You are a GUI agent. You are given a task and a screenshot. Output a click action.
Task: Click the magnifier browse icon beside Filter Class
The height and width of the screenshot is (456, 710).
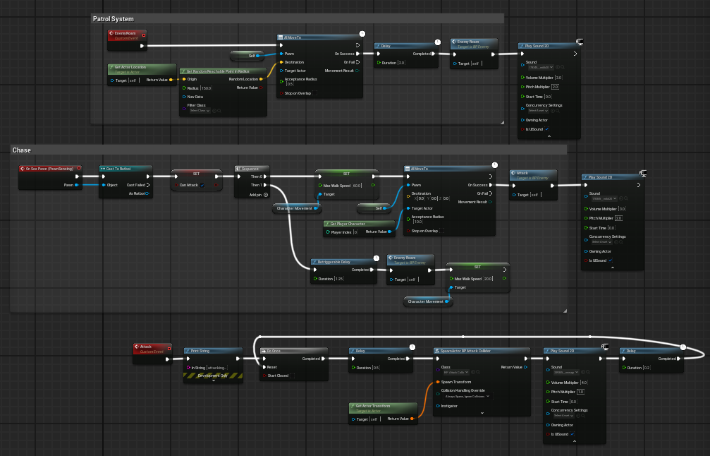[x=219, y=111]
